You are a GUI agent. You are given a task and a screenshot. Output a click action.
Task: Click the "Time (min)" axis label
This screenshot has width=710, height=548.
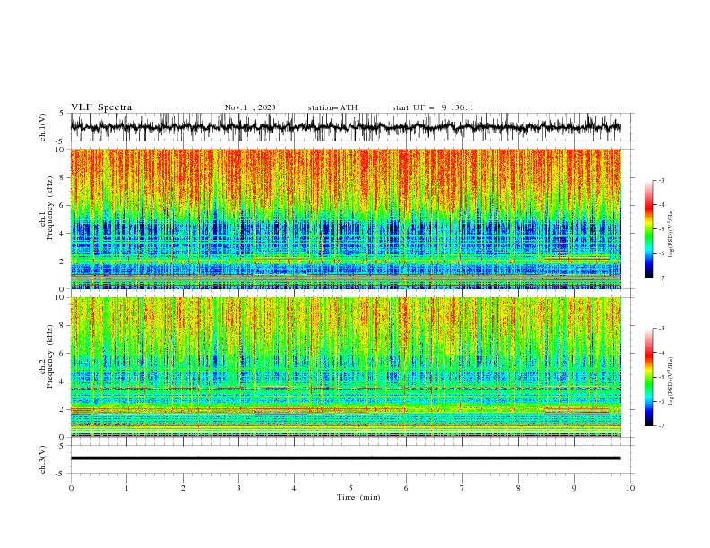click(x=359, y=497)
